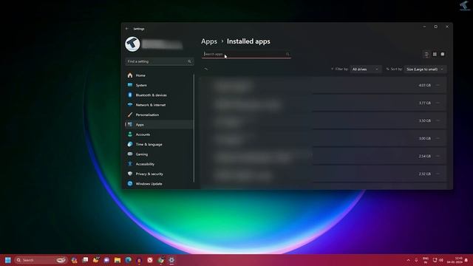Open the System settings category
Image resolution: width=473 pixels, height=266 pixels.
(159, 86)
